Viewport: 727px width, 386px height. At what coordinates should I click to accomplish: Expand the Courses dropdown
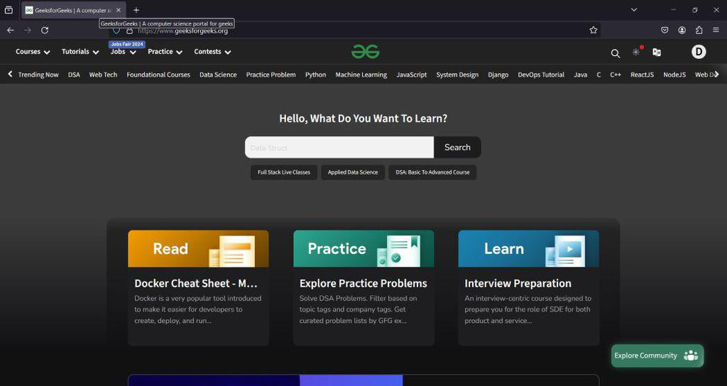click(33, 51)
